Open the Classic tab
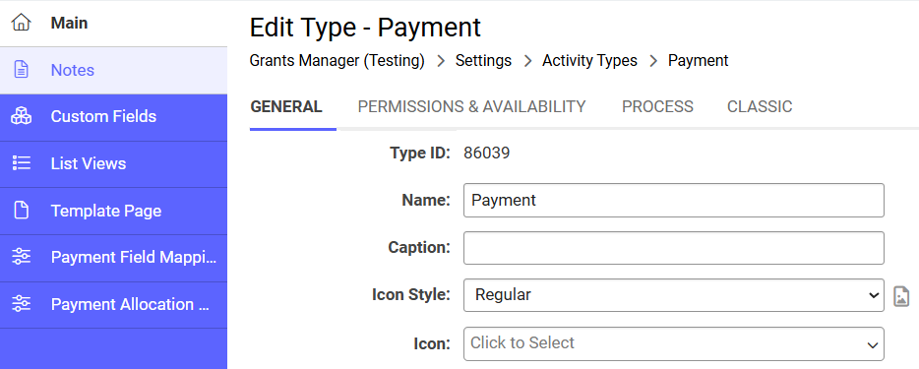 coord(760,106)
